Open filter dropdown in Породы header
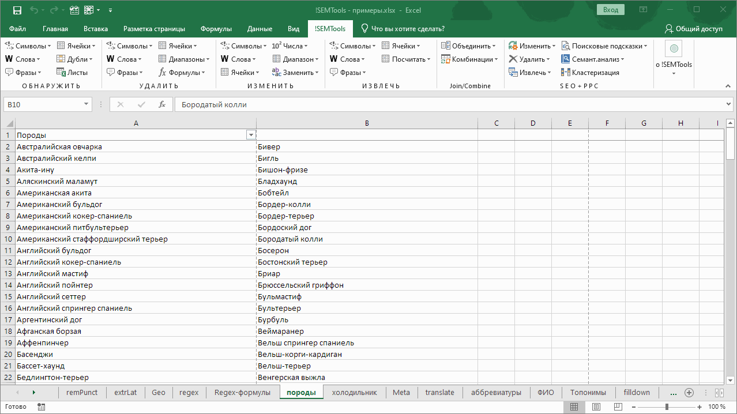The height and width of the screenshot is (414, 737). (x=251, y=135)
